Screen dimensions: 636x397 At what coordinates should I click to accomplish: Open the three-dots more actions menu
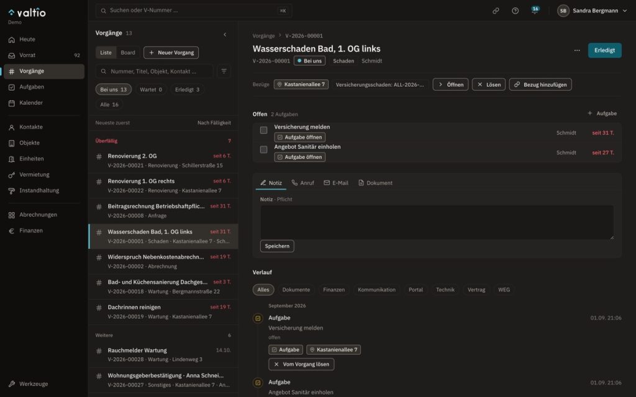[x=577, y=50]
